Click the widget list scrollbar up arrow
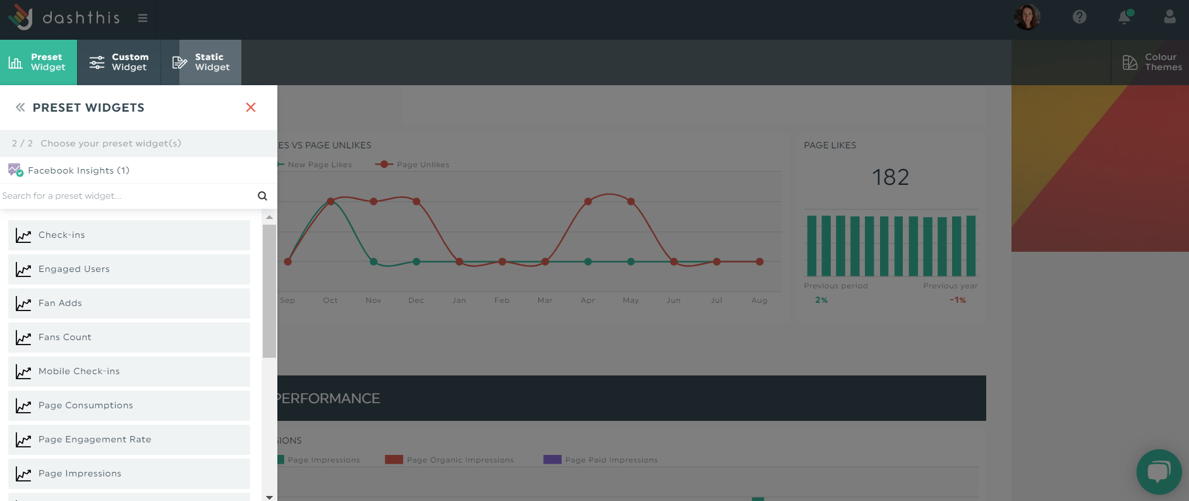 [270, 217]
